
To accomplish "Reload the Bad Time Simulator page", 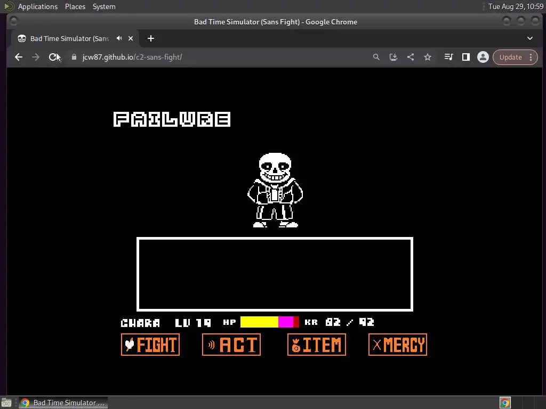I will click(x=53, y=57).
